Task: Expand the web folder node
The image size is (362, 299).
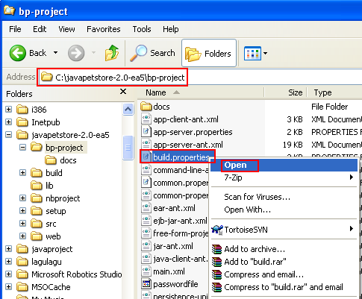Action: 22,236
